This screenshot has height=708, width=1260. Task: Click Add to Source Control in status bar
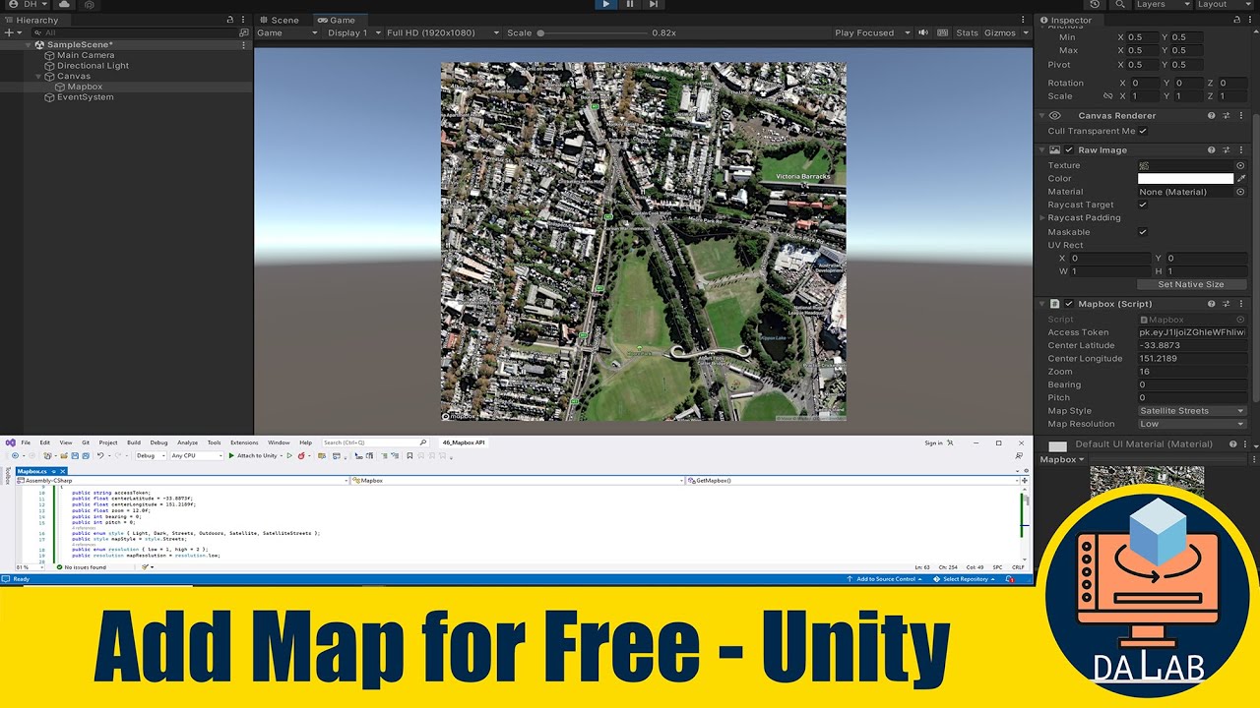[x=885, y=579]
